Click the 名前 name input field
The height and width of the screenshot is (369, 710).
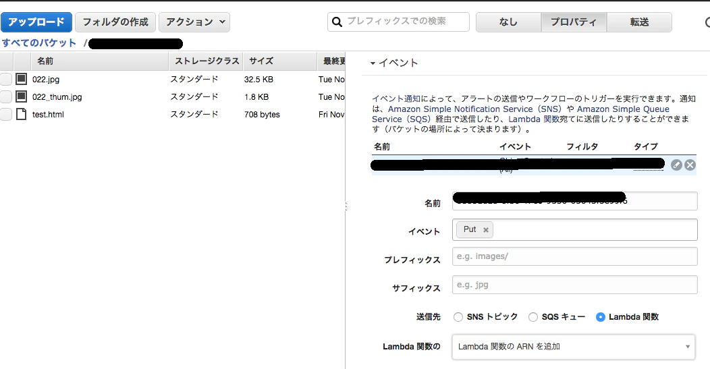tap(574, 201)
